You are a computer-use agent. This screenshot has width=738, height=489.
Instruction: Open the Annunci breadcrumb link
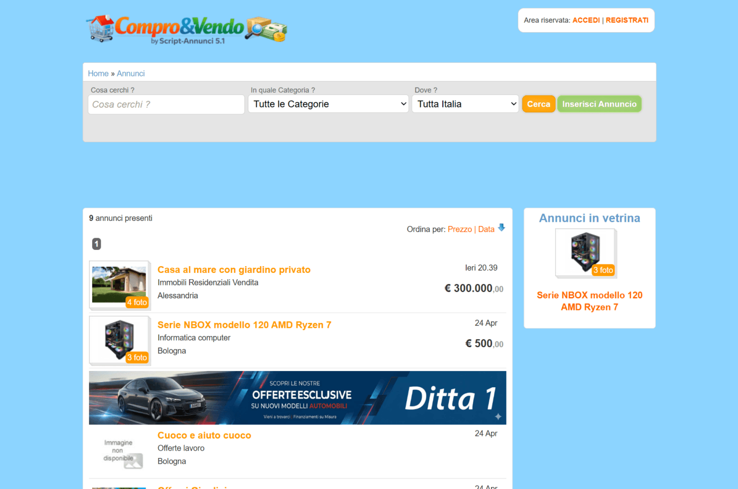[x=131, y=73]
